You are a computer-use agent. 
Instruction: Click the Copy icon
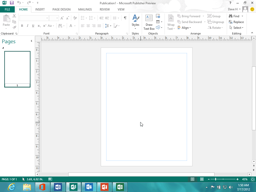tap(14, 22)
